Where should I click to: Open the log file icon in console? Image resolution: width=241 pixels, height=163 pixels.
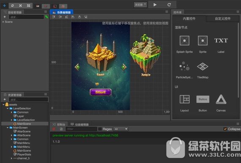coord(61,129)
